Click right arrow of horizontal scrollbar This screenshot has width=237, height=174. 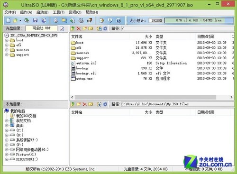pos(231,97)
